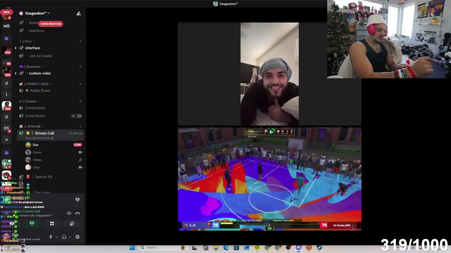Image resolution: width=451 pixels, height=253 pixels.
Task: Add channel to Boosters category
Action: pyautogui.click(x=80, y=66)
